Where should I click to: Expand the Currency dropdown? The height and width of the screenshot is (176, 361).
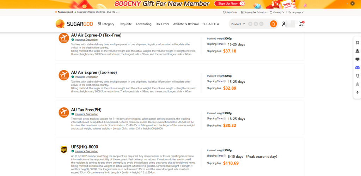(277, 12)
